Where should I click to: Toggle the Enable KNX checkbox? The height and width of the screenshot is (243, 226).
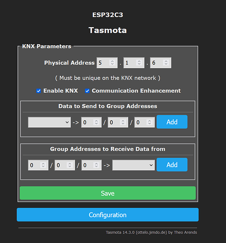tap(38, 91)
